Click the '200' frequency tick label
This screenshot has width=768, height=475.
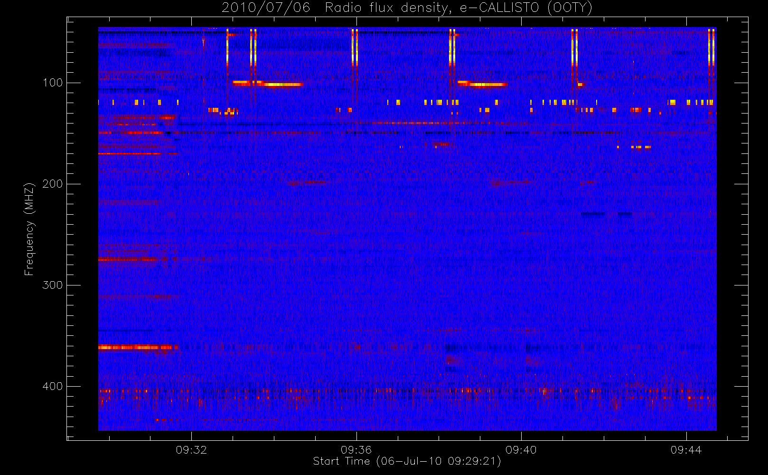click(53, 184)
